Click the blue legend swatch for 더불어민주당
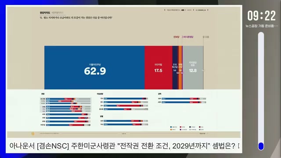Image resolution: width=281 pixels, height=158 pixels. (171, 127)
